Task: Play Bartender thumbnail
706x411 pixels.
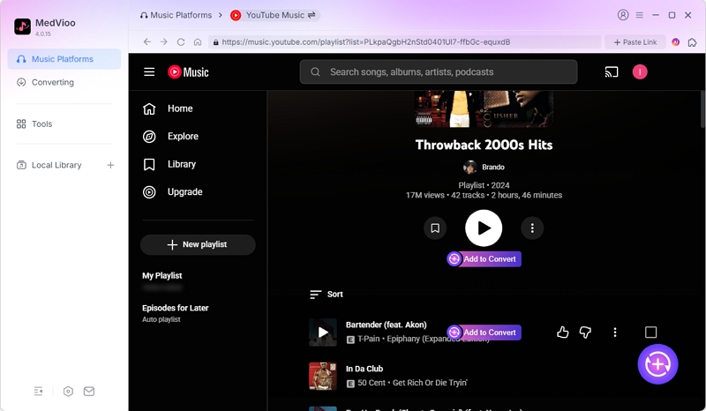Action: (323, 333)
